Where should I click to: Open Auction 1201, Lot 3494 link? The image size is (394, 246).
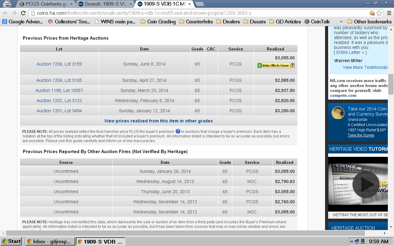[x=59, y=111]
